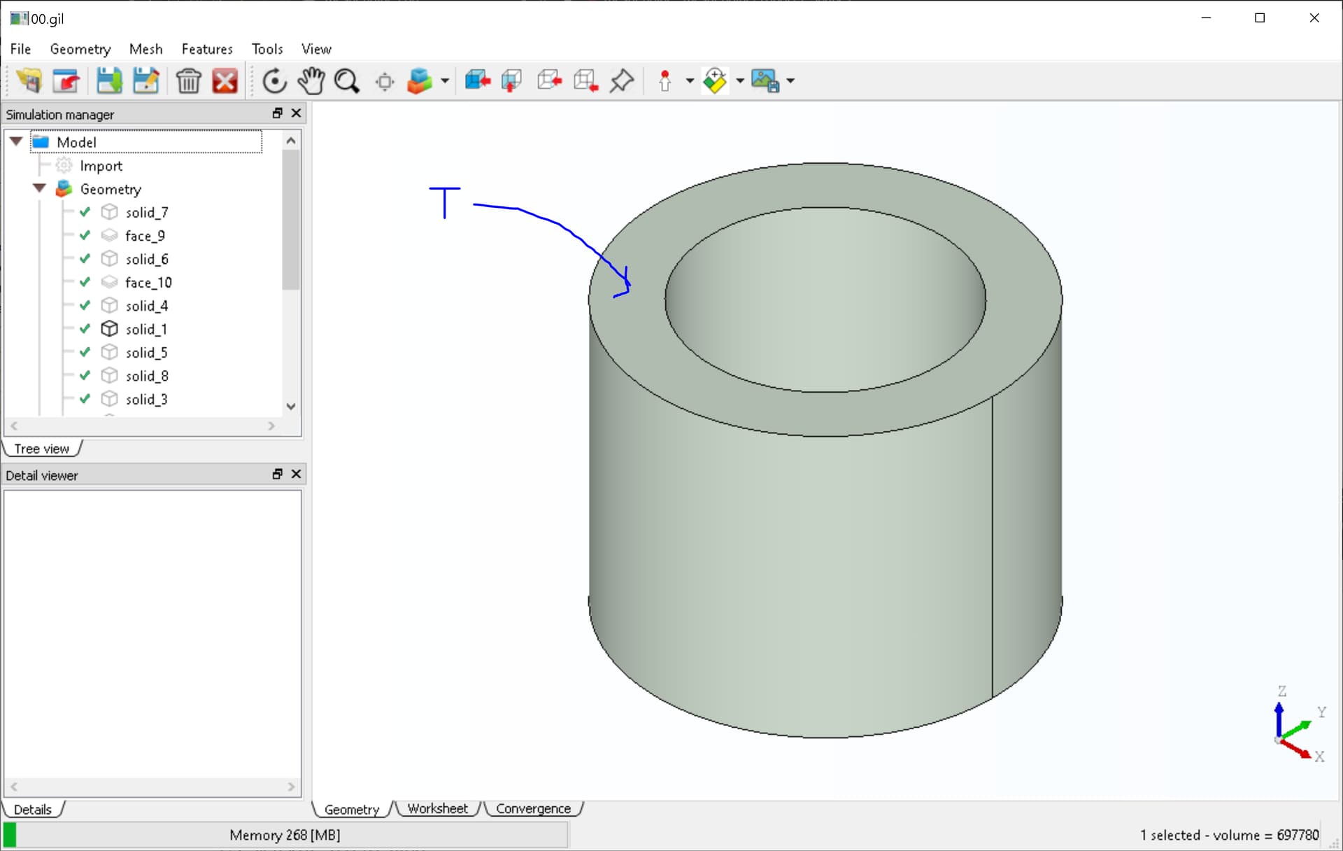Click the red-dot arrow probe icon

point(665,81)
